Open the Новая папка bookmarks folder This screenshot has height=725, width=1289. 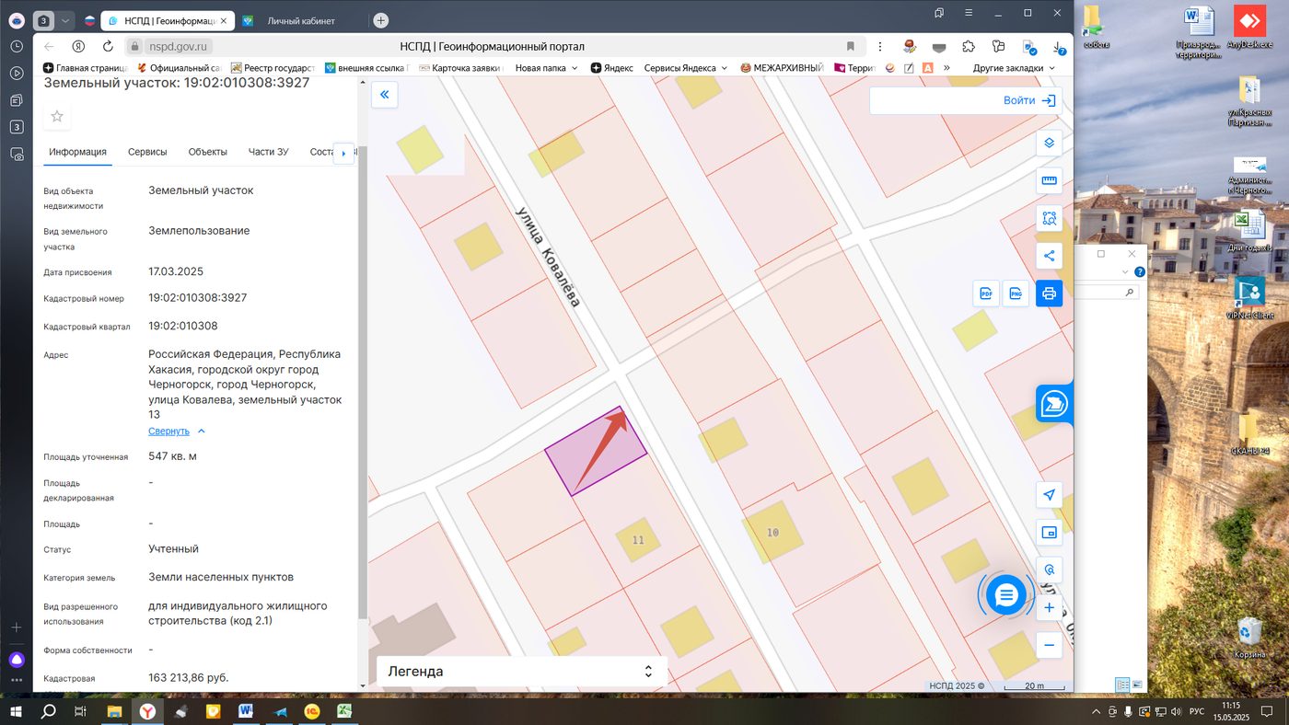(547, 67)
